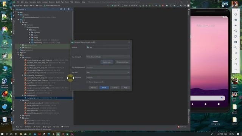
Task: Click the Previous button in the dialog
Action: 93,88
